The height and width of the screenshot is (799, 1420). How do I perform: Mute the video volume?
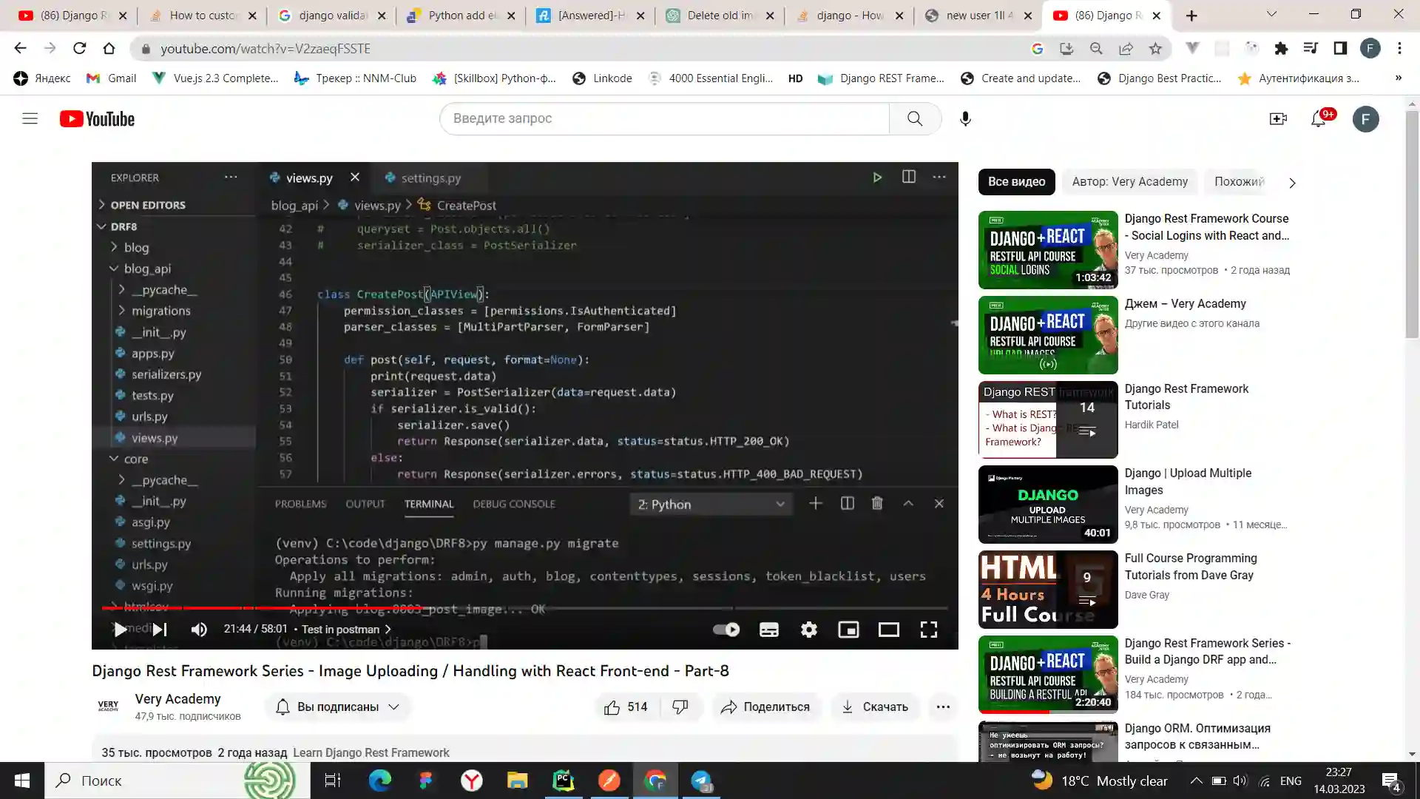pos(199,630)
